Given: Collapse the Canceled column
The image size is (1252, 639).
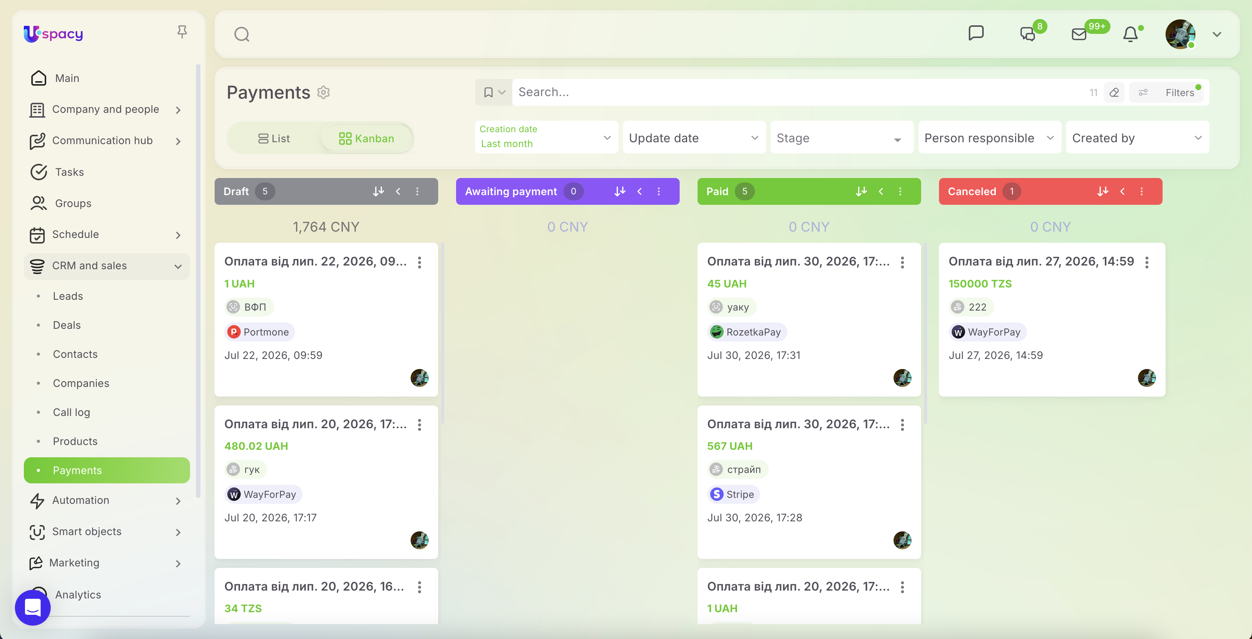Looking at the screenshot, I should [x=1122, y=191].
